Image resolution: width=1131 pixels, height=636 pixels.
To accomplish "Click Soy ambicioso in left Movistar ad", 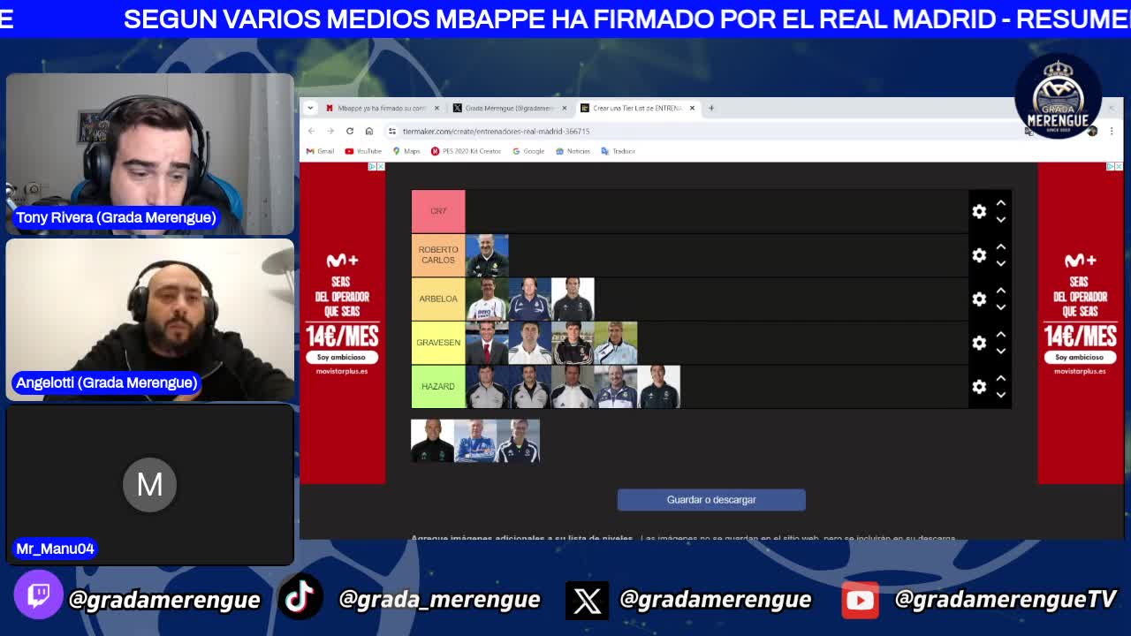I will [342, 357].
